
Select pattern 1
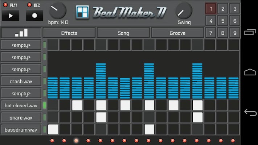[x=211, y=9]
